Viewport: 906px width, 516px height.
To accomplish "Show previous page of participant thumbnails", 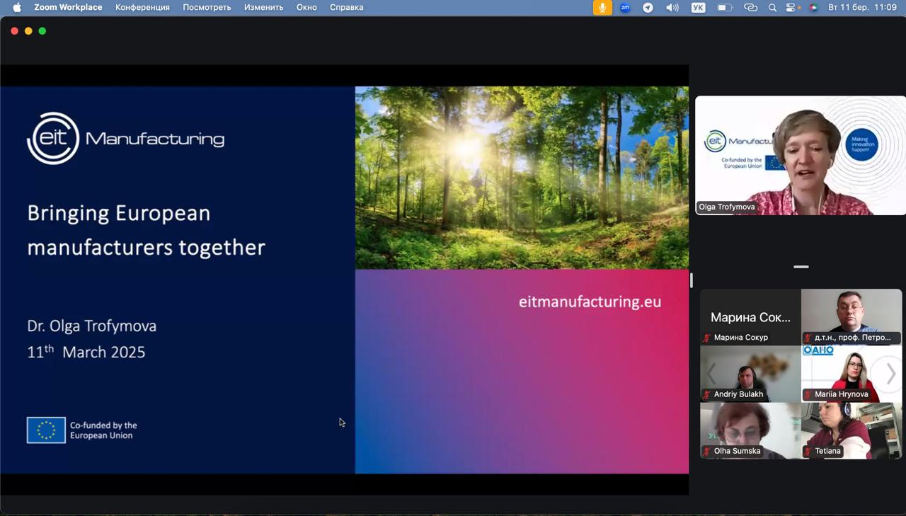I will coord(711,374).
